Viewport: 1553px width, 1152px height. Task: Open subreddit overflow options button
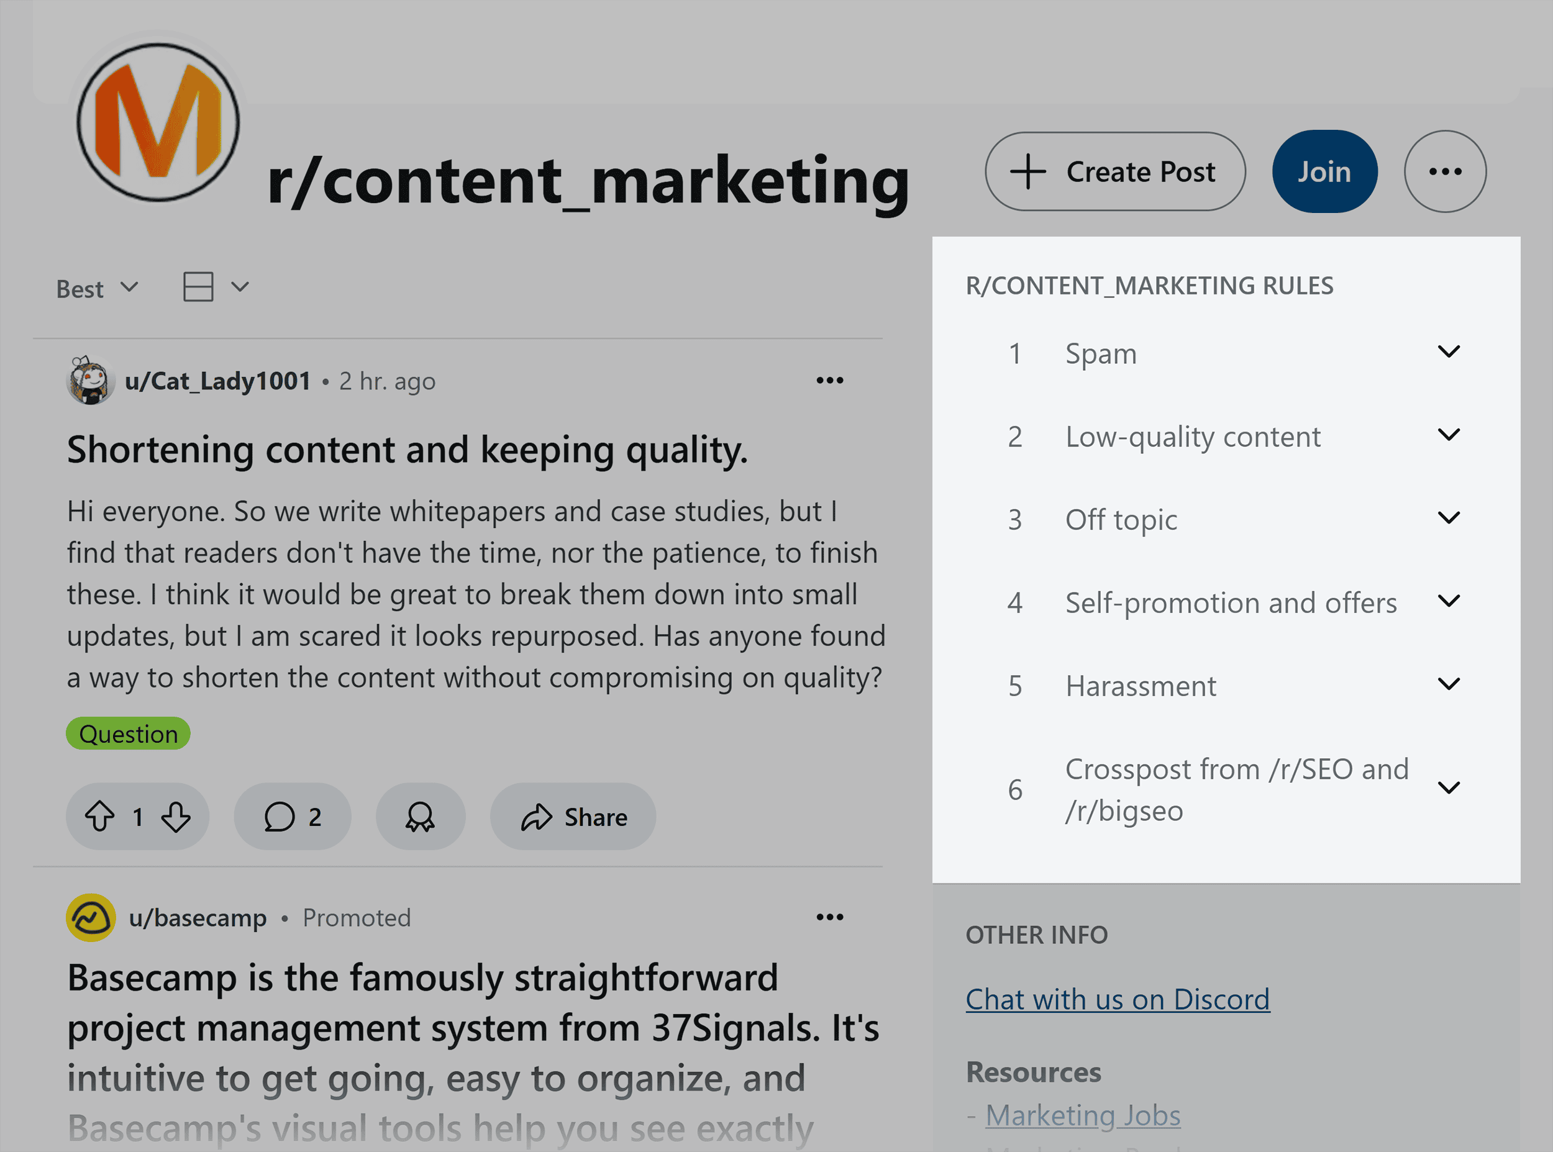click(1444, 171)
